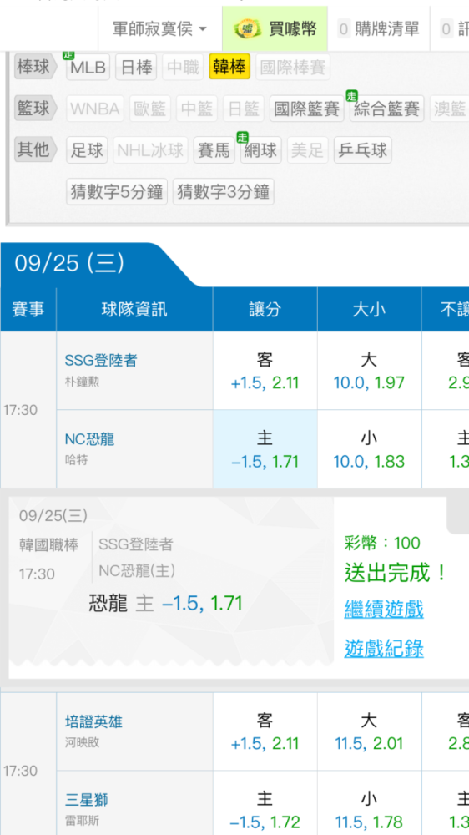Viewport: 469px width, 835px height.
Task: Click 恐龍 主 -1.5, 1.71 bet summary
Action: point(165,604)
